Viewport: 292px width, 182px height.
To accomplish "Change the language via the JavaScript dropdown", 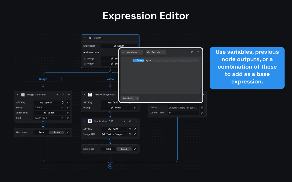I will [x=130, y=98].
